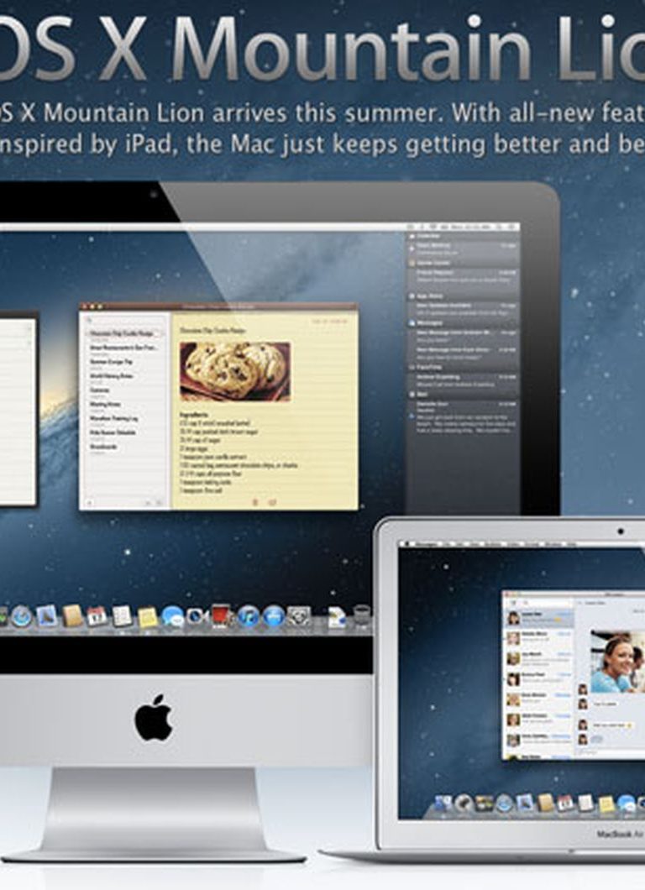Viewport: 645px width, 890px height.
Task: Open Calendar in the MacBook Air dock
Action: [565, 804]
